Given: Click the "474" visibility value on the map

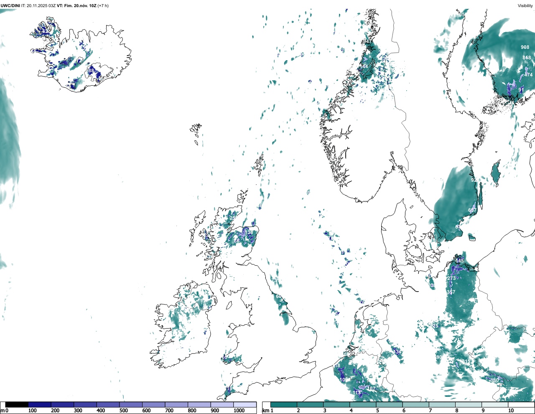Looking at the screenshot, I should (529, 75).
